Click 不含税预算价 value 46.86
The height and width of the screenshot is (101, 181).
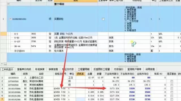coord(112,78)
